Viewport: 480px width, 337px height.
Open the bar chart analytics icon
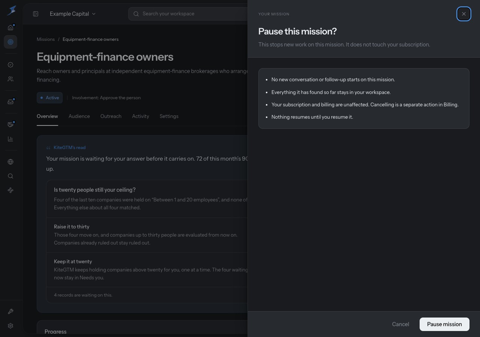pos(10,139)
